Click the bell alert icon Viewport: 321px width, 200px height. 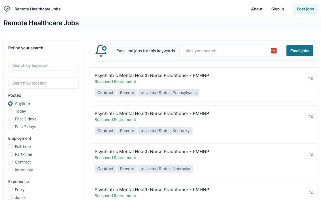point(101,51)
